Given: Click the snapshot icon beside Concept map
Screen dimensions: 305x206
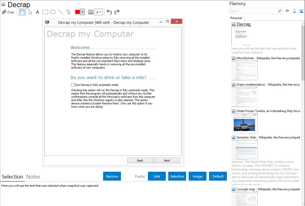Looking at the screenshot, I should click(234, 189).
